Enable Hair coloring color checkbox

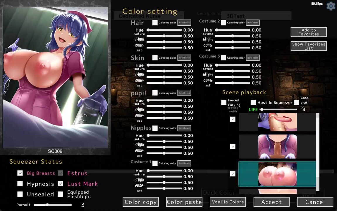click(x=155, y=23)
